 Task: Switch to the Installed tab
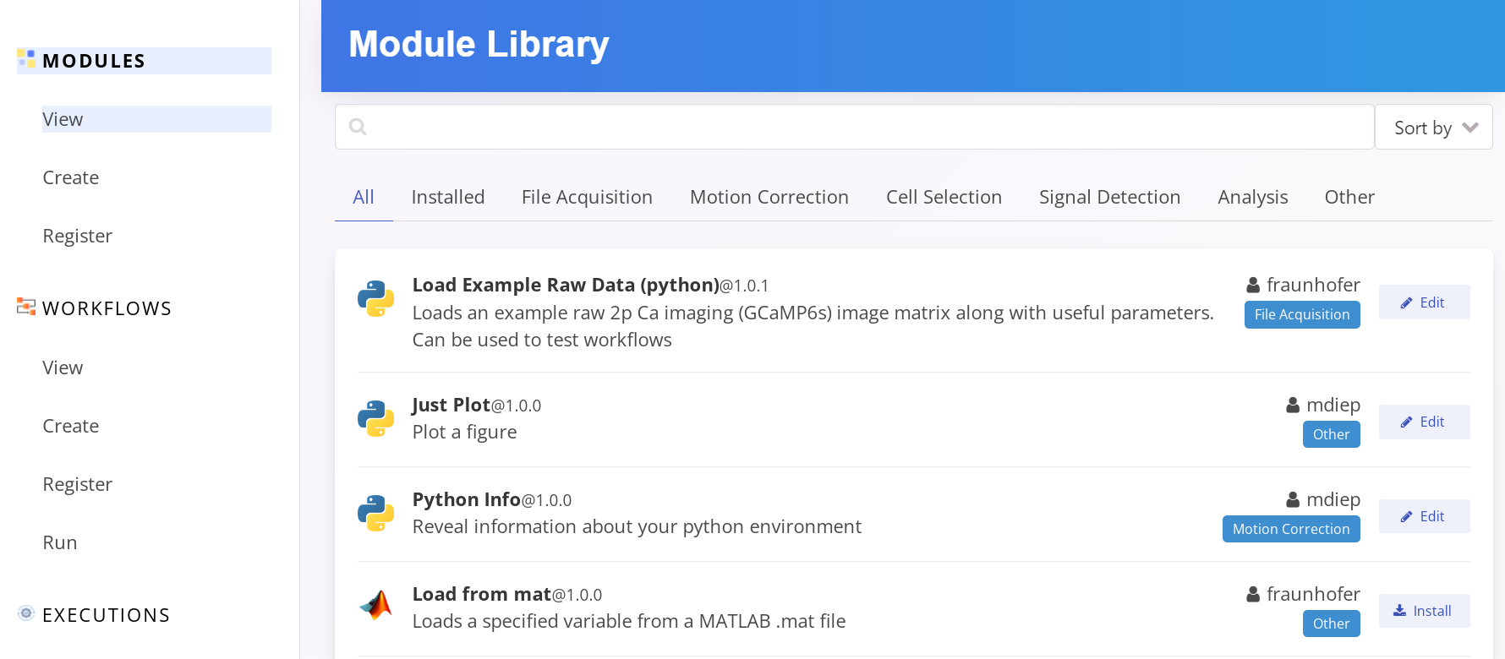pyautogui.click(x=447, y=197)
